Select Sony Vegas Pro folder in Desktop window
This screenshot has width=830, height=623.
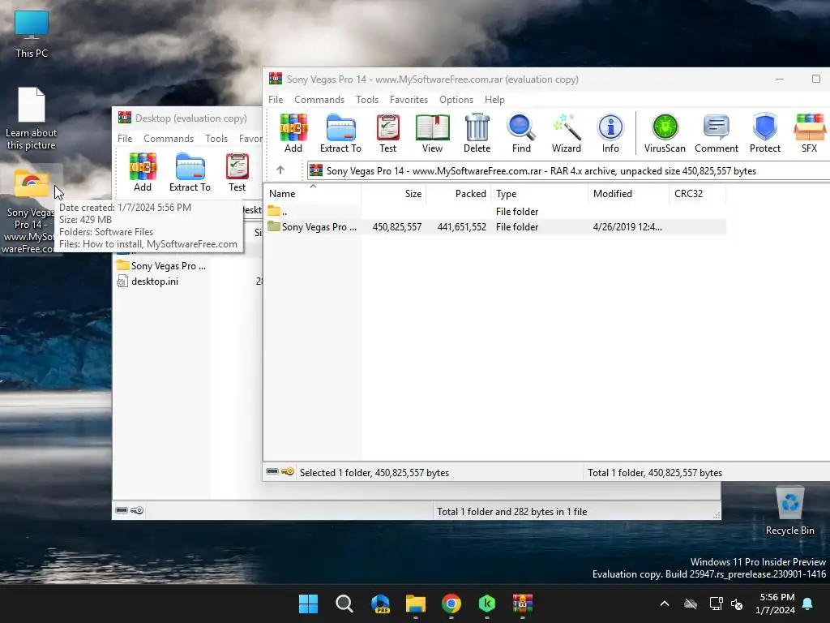click(x=161, y=265)
